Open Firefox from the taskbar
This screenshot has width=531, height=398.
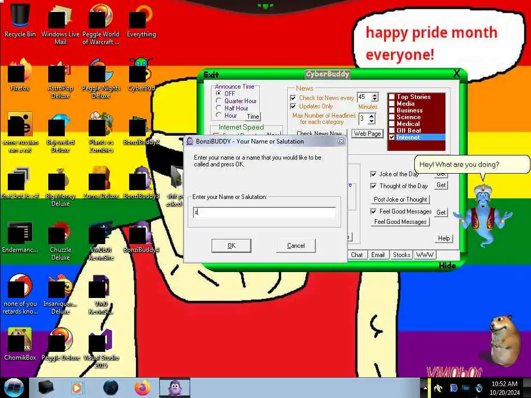143,388
